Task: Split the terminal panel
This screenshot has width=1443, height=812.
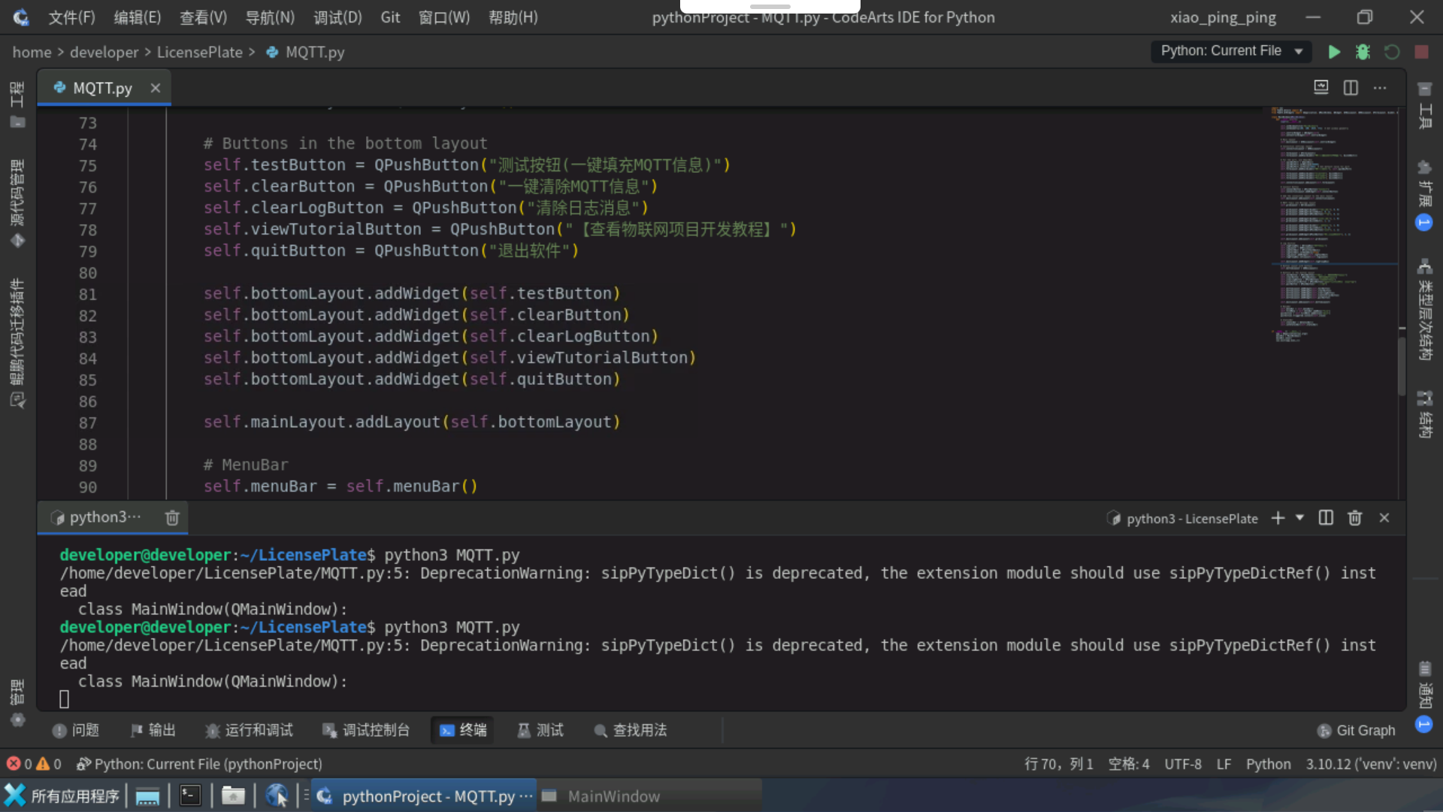Action: pos(1326,518)
